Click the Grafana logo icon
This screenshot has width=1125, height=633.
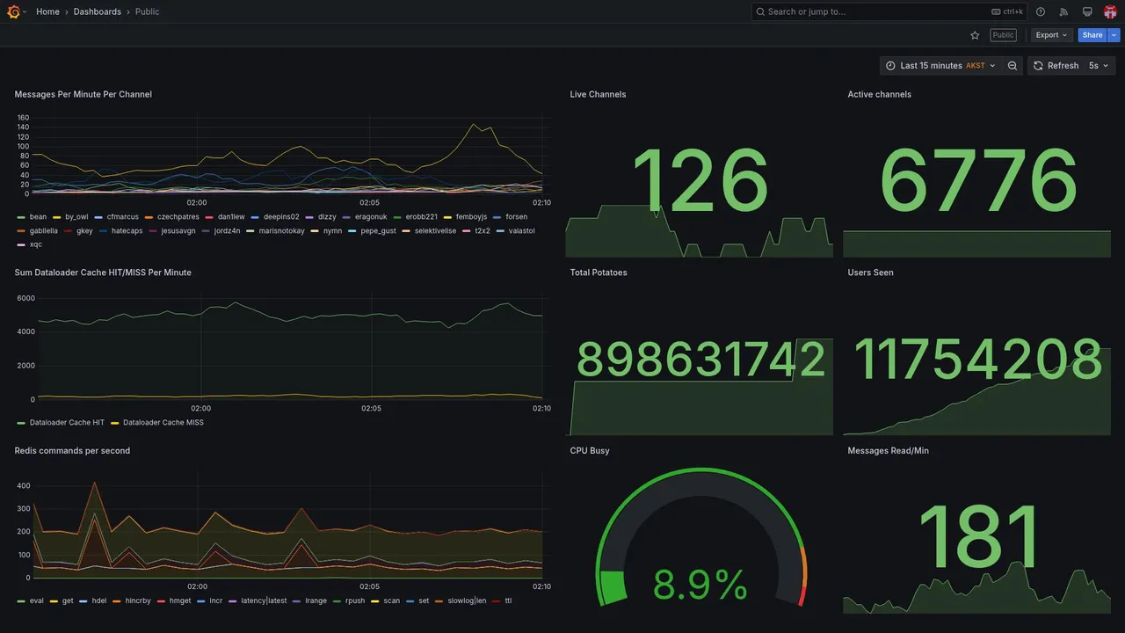coord(13,11)
